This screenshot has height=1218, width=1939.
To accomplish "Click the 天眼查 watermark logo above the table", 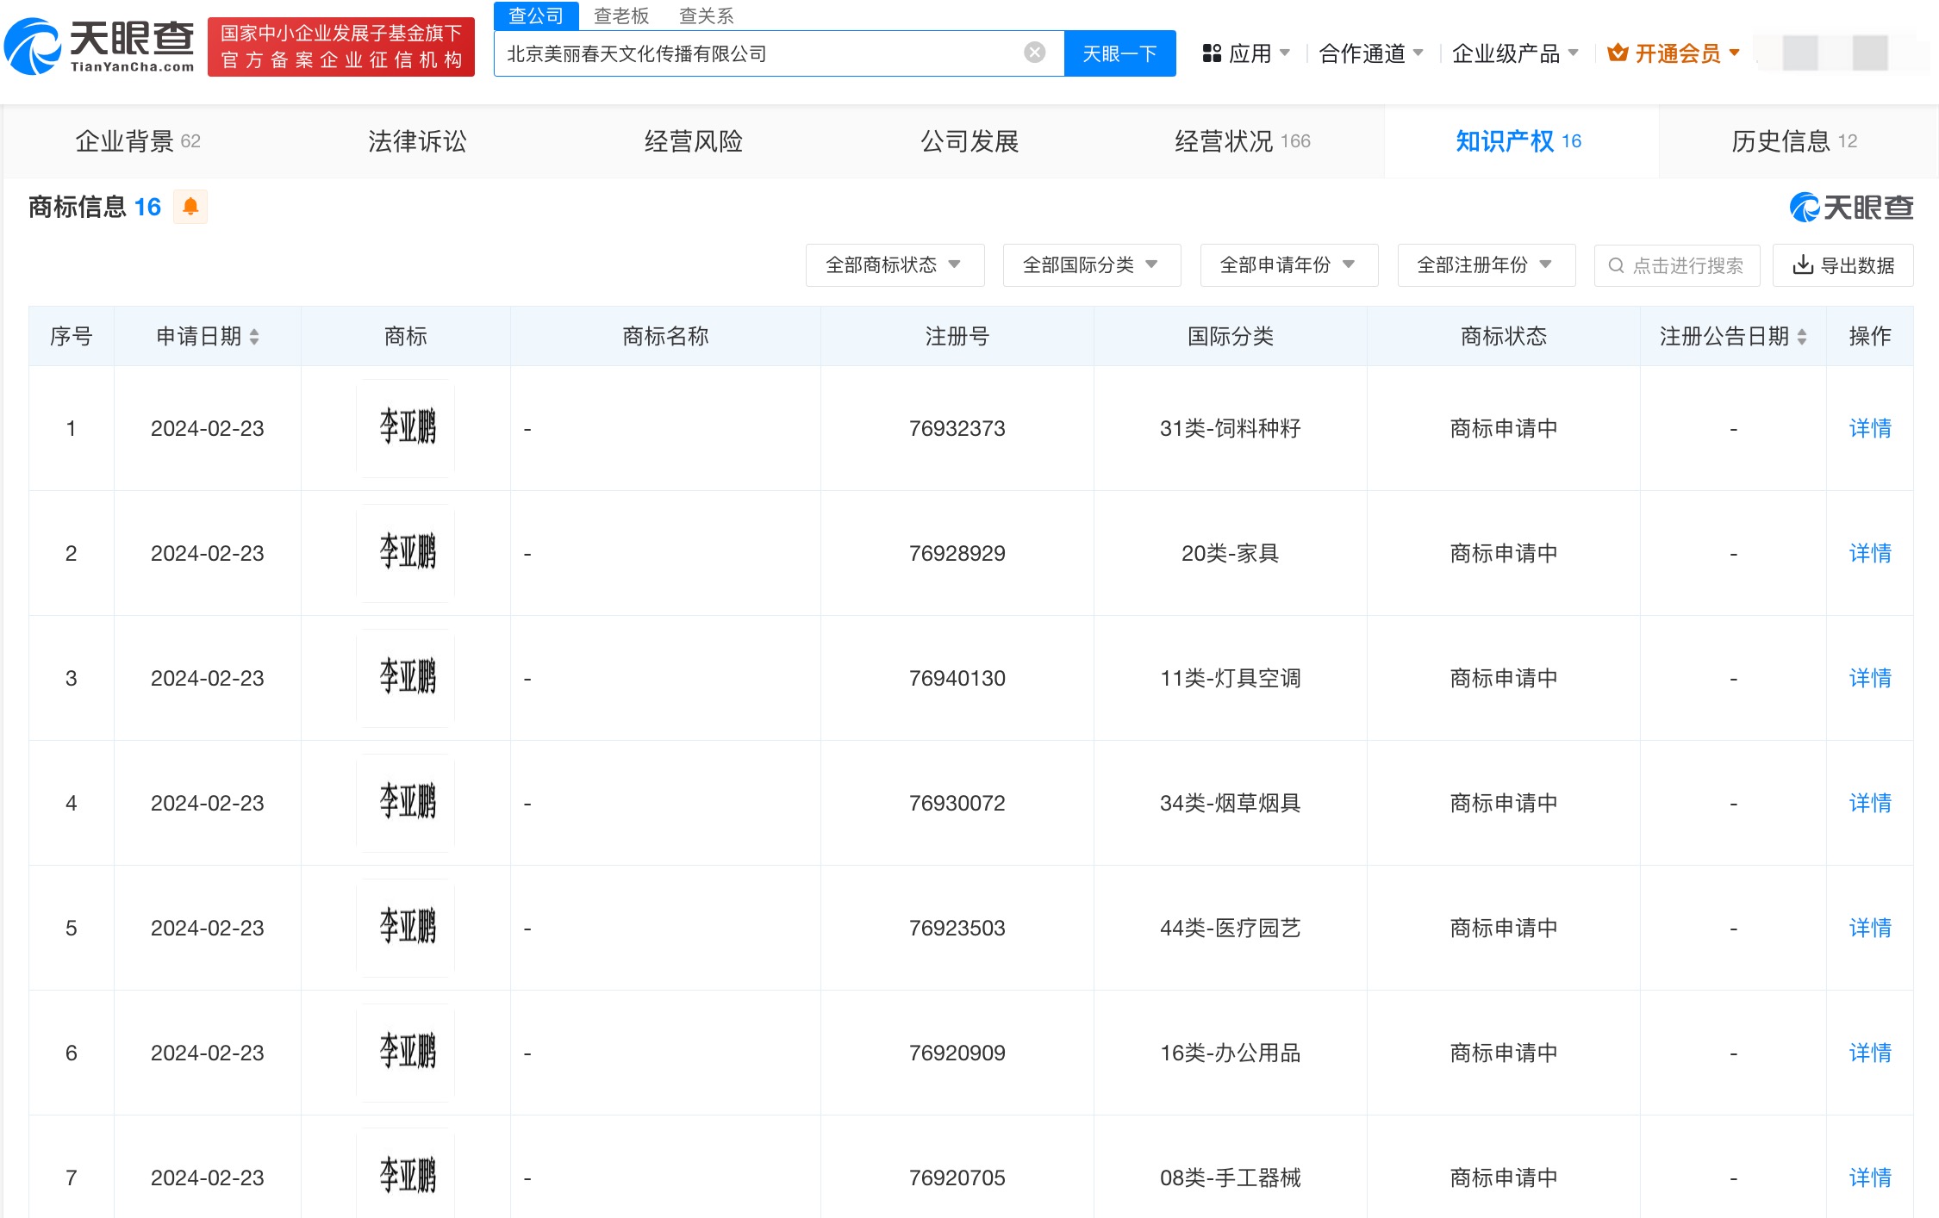I will coord(1848,208).
